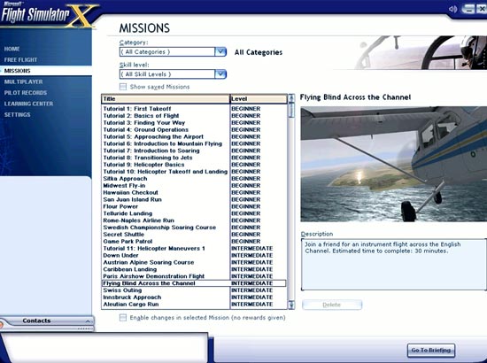
Task: Go to the HOME menu item
Action: [x=12, y=49]
